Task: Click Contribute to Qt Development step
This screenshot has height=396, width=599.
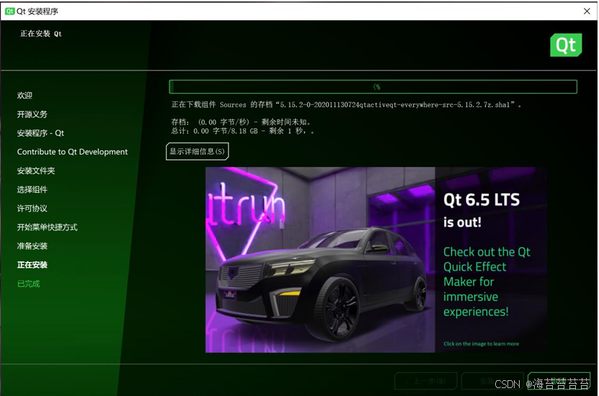Action: click(x=72, y=152)
